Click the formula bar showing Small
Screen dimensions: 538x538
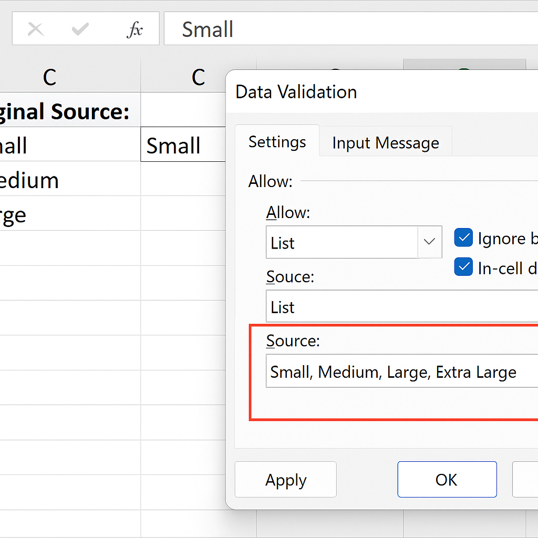pos(347,29)
